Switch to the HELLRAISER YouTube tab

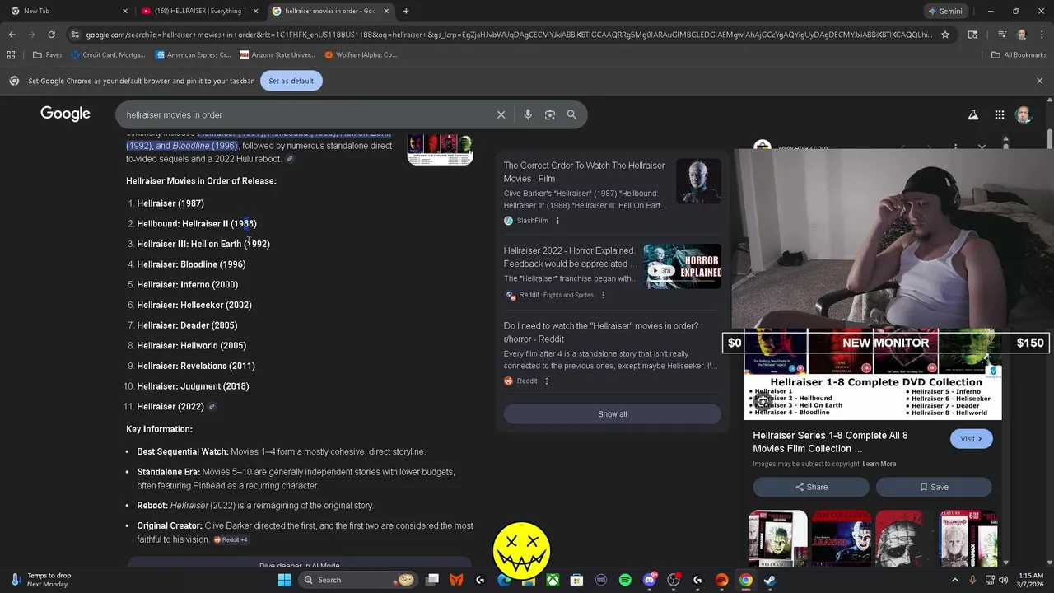[198, 11]
